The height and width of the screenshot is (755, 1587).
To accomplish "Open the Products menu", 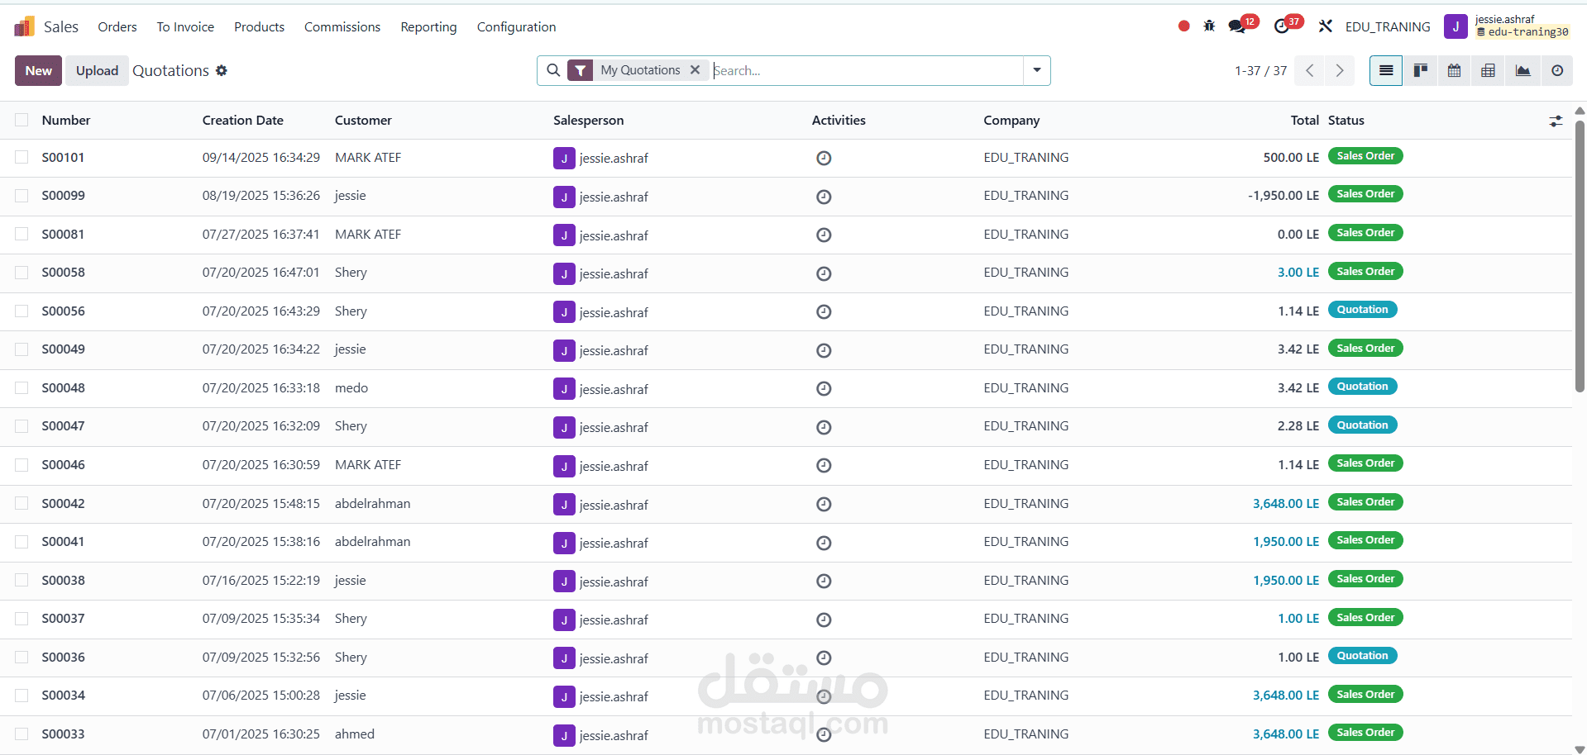I will click(x=259, y=26).
